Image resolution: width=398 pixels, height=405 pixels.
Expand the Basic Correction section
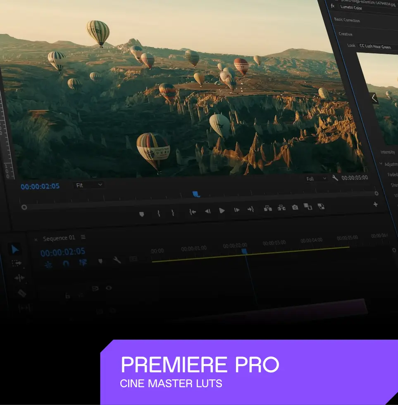pyautogui.click(x=347, y=20)
